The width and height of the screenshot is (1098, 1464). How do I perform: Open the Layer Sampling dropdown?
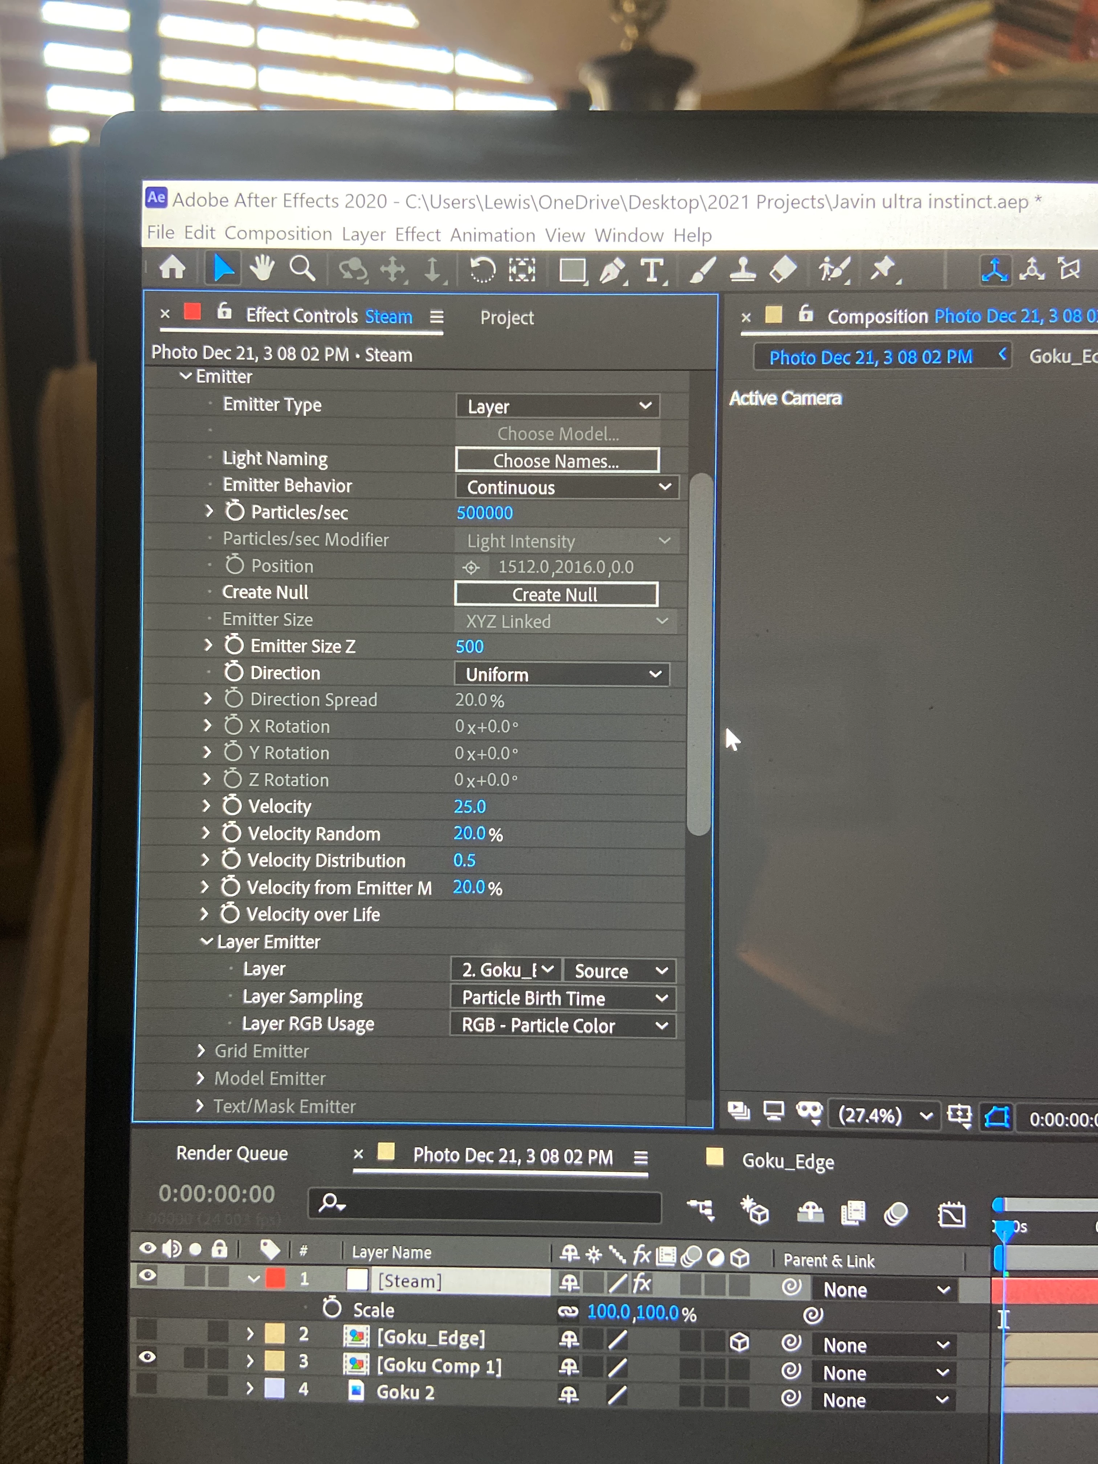coord(562,997)
